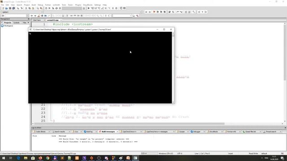287x161 pixels.
Task: Open the Project menu
Action: tap(27, 5)
